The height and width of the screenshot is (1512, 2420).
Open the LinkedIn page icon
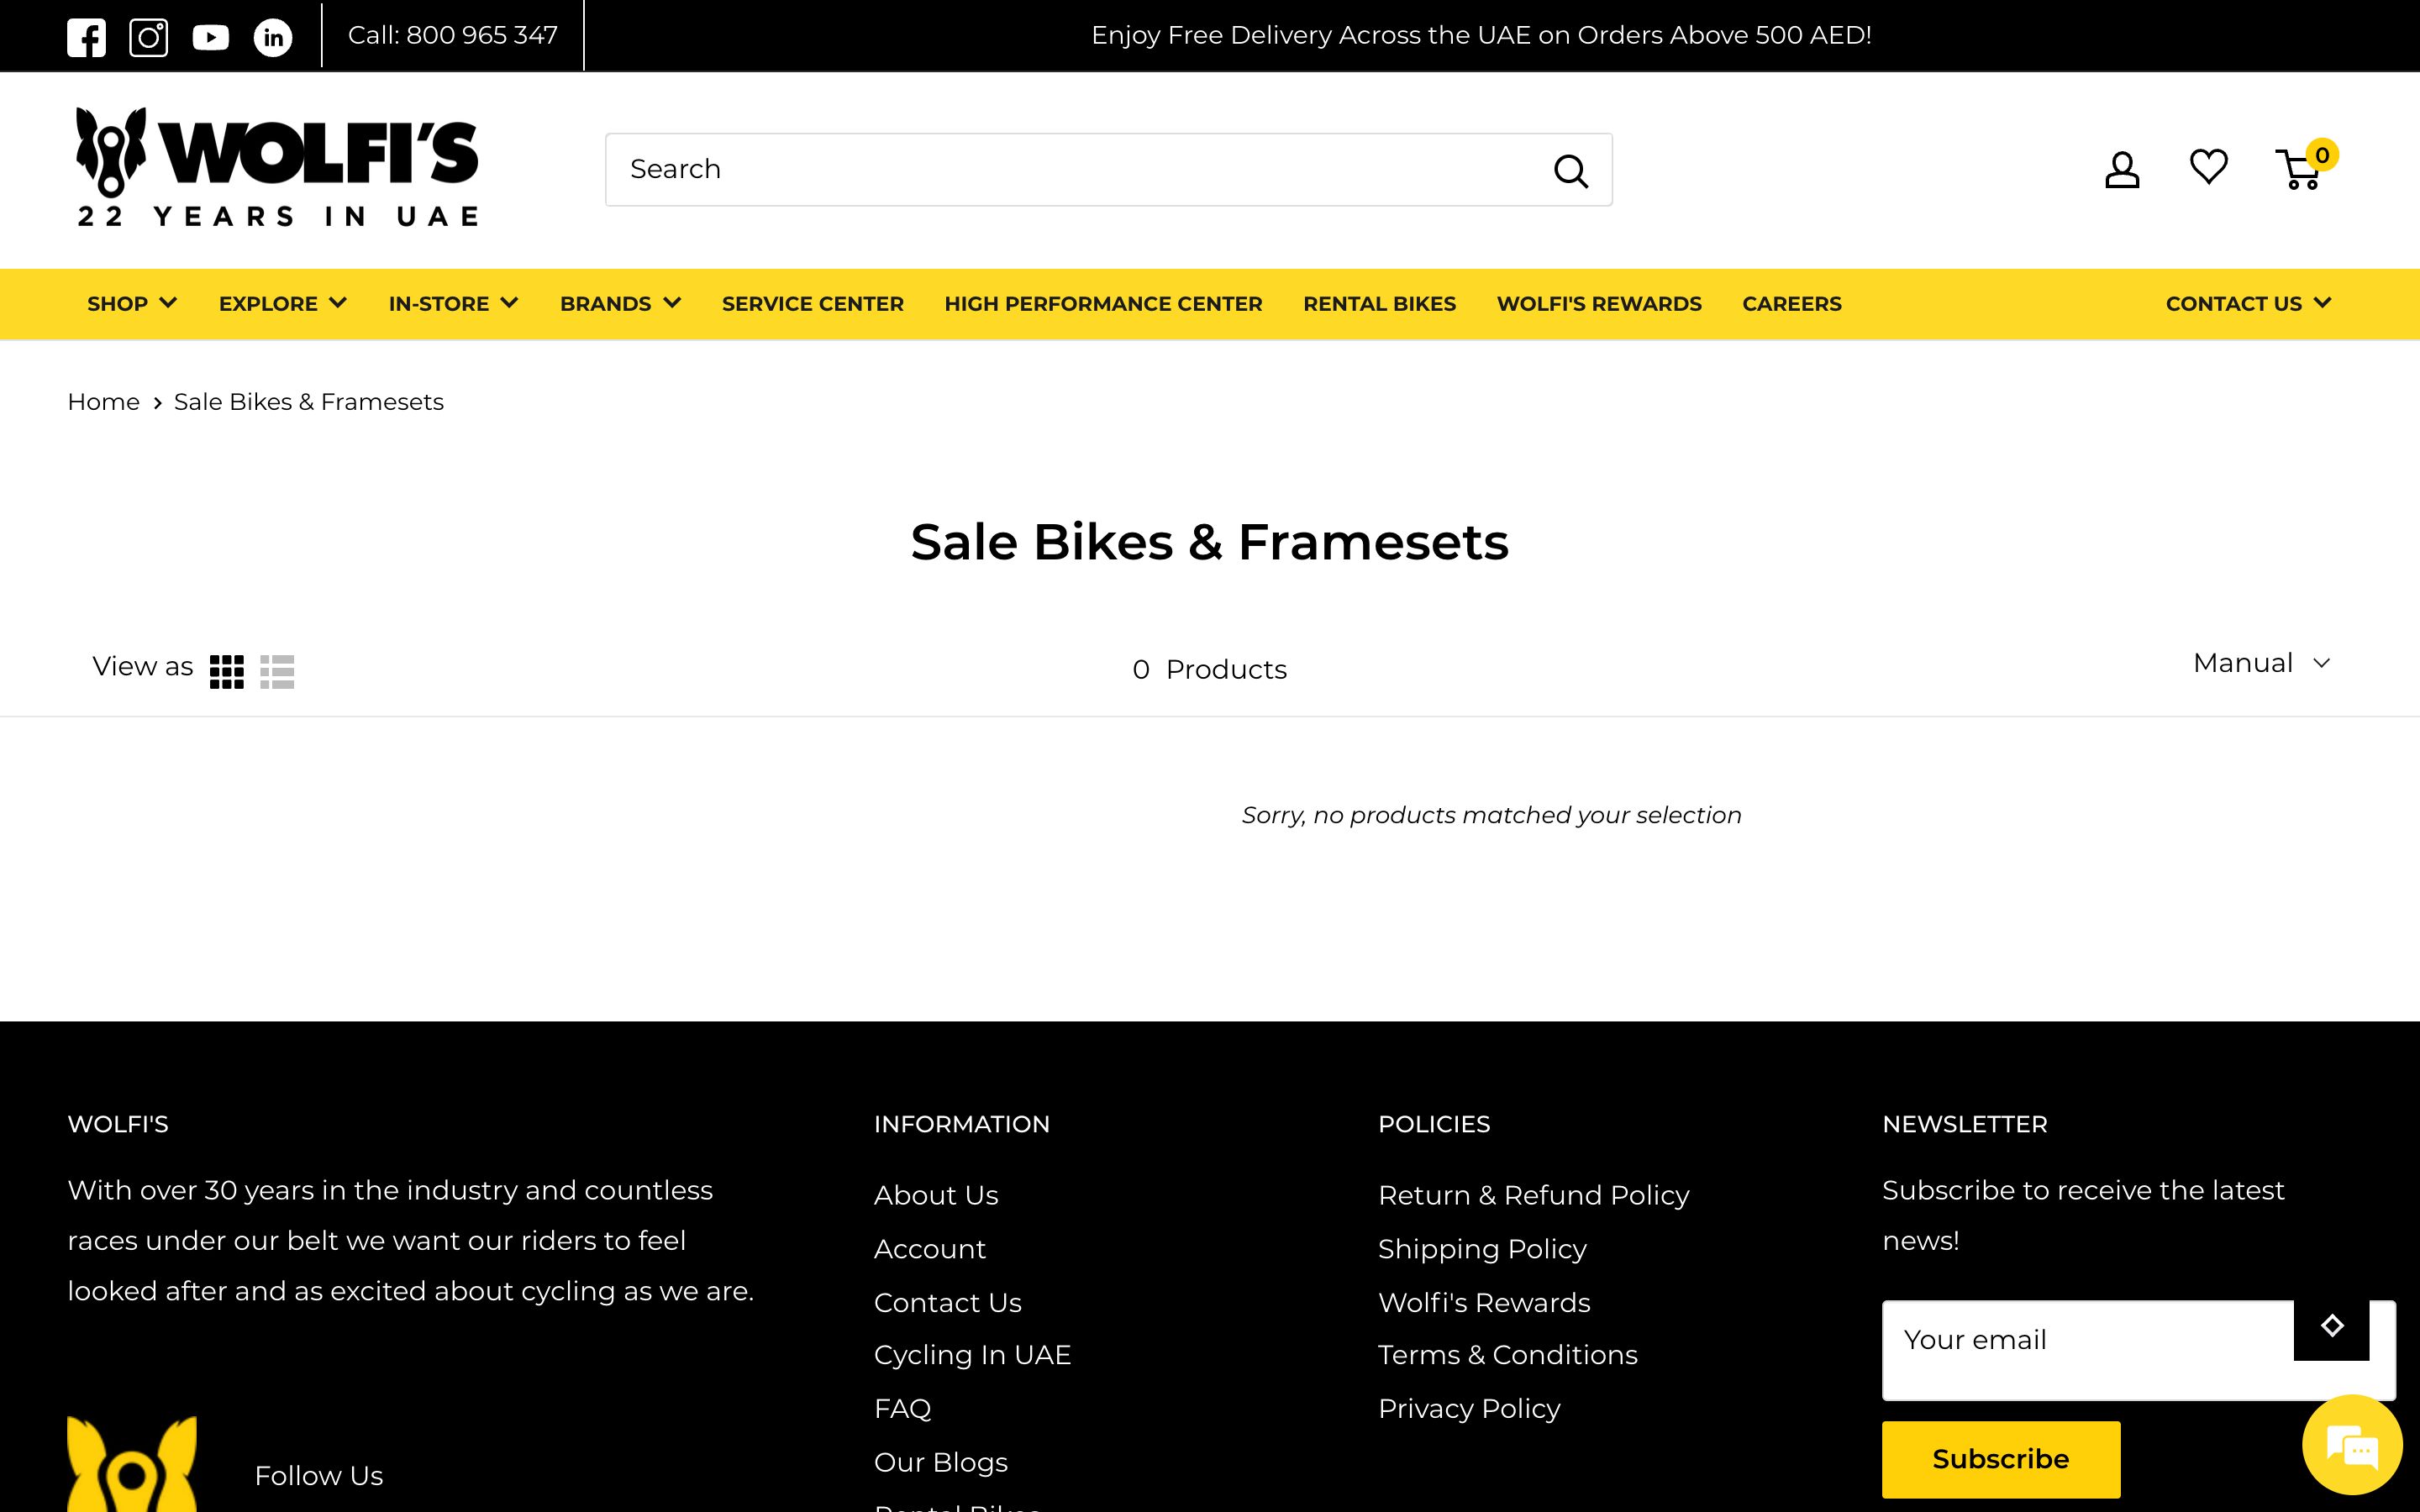[273, 37]
